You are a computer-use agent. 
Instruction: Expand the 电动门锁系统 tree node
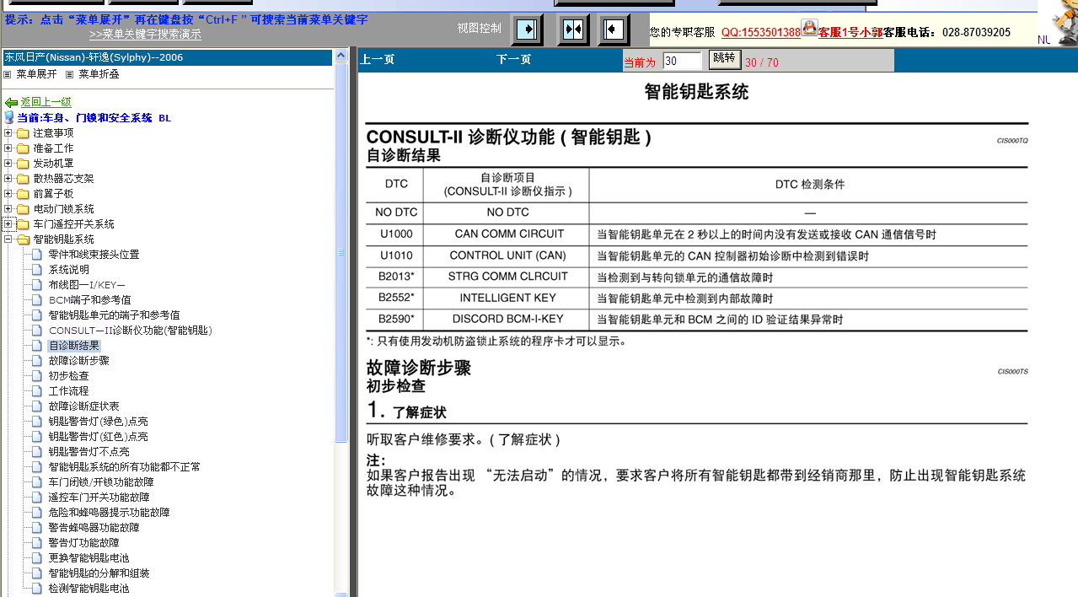click(x=8, y=209)
